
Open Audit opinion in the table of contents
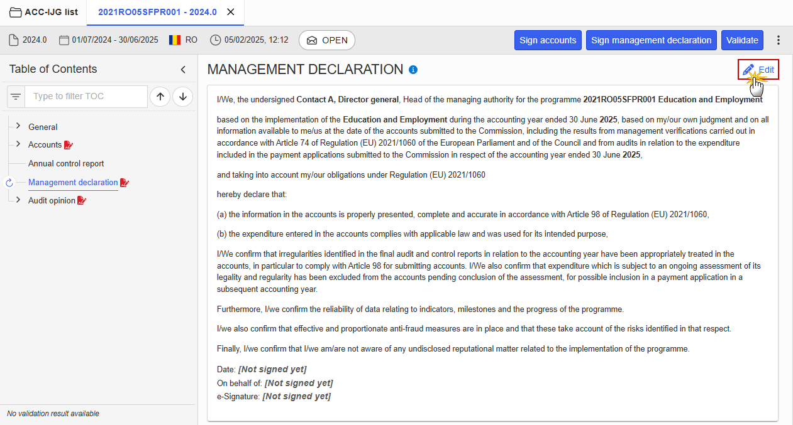(x=52, y=200)
